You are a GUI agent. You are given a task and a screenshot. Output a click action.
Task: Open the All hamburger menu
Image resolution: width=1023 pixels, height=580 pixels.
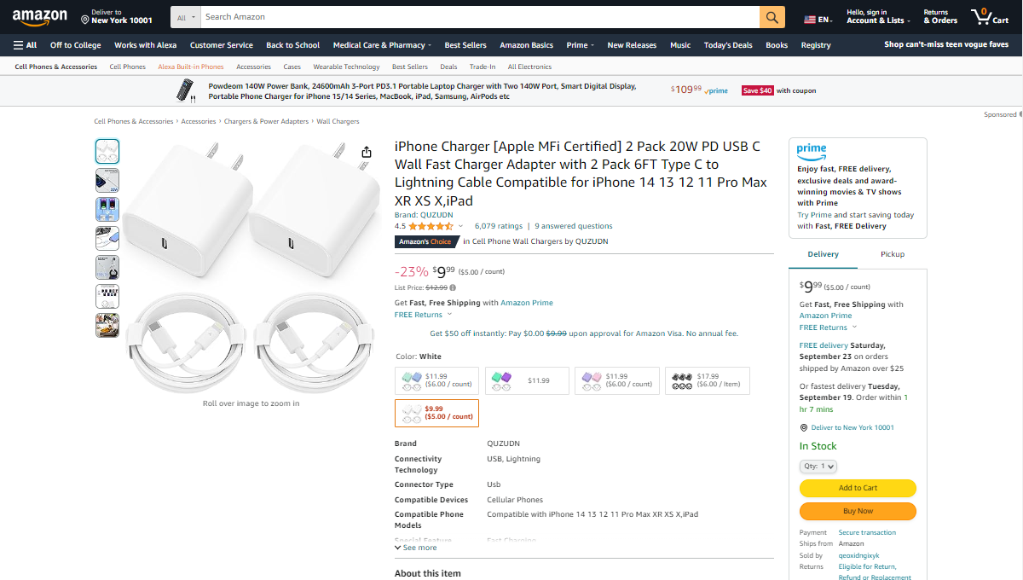coord(25,45)
